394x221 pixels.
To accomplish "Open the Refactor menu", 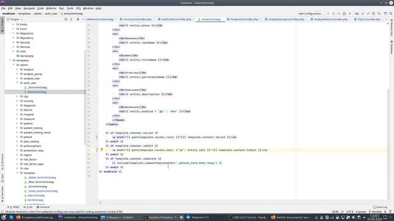I will [51, 8].
